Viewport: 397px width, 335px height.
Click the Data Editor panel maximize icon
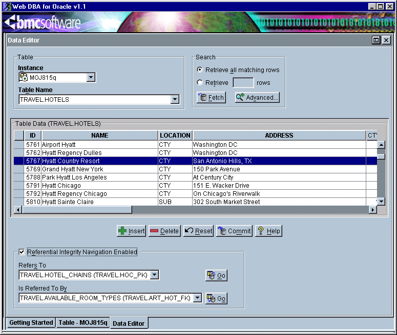[x=376, y=40]
